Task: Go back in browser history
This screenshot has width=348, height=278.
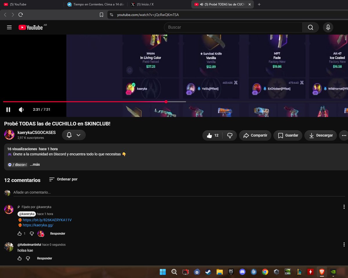Action: (x=5, y=14)
